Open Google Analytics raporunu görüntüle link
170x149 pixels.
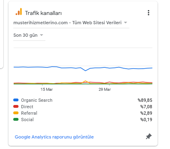pos(54,137)
